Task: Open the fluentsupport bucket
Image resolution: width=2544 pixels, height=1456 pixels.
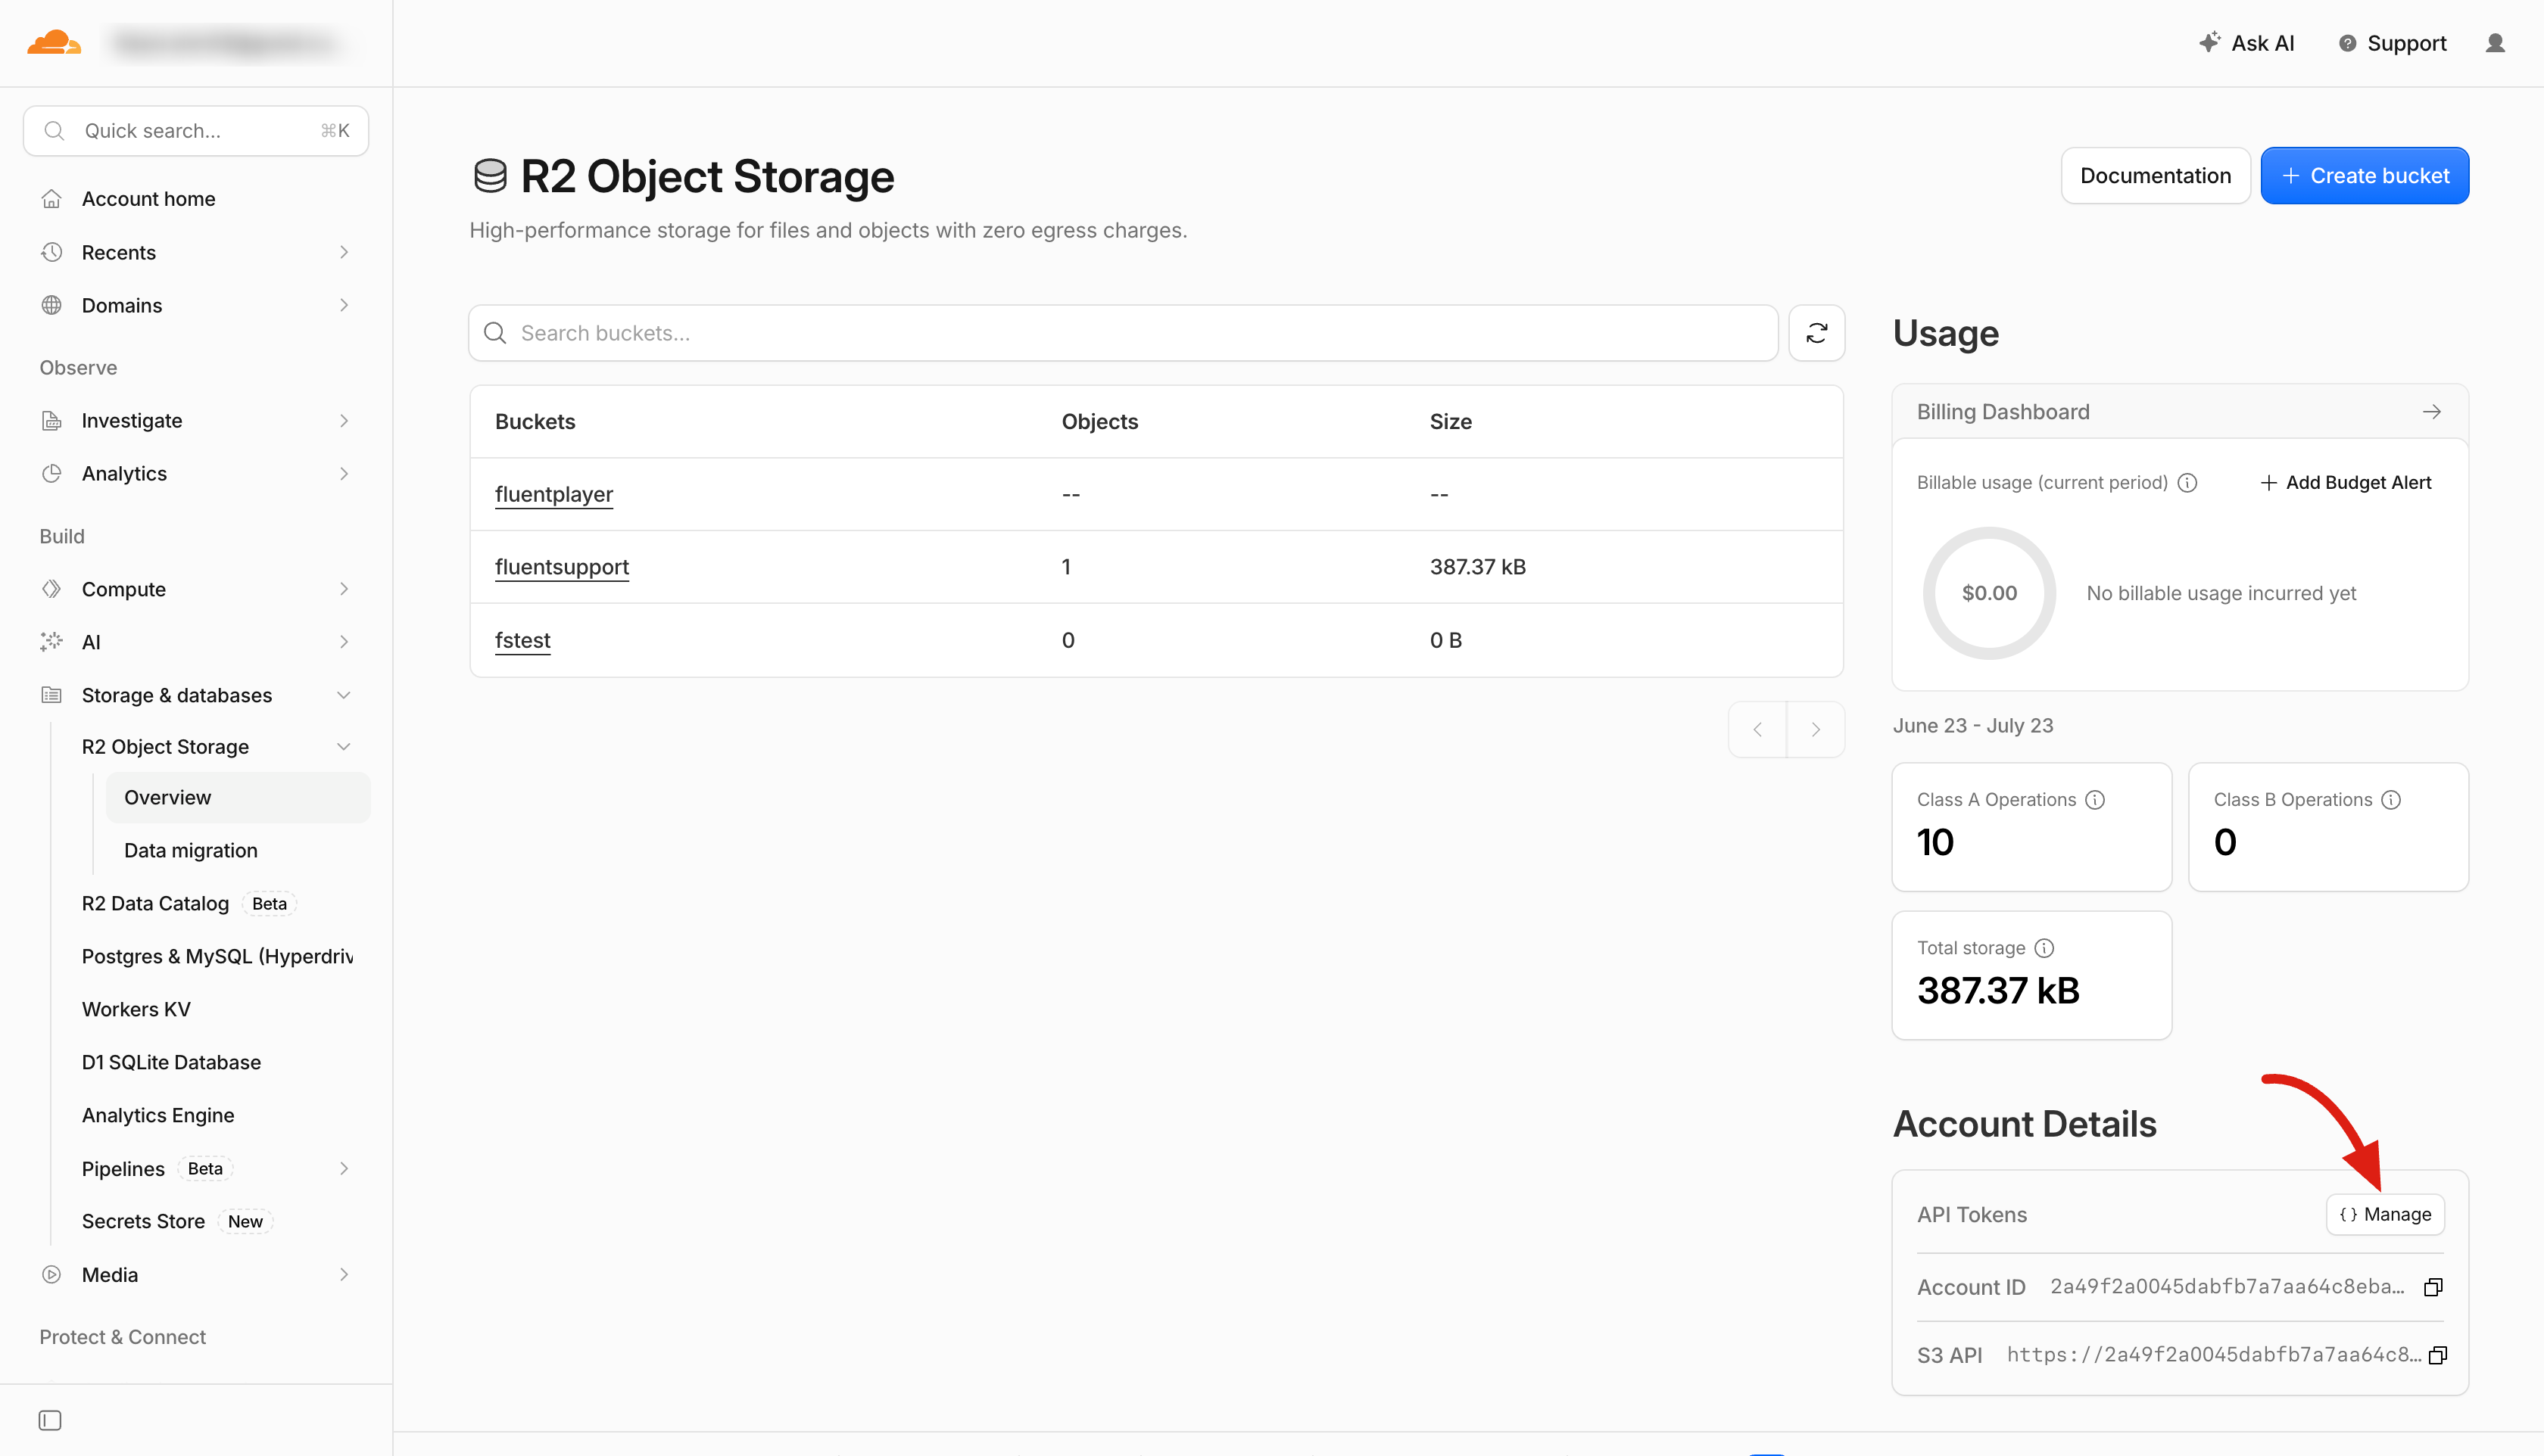Action: click(561, 567)
